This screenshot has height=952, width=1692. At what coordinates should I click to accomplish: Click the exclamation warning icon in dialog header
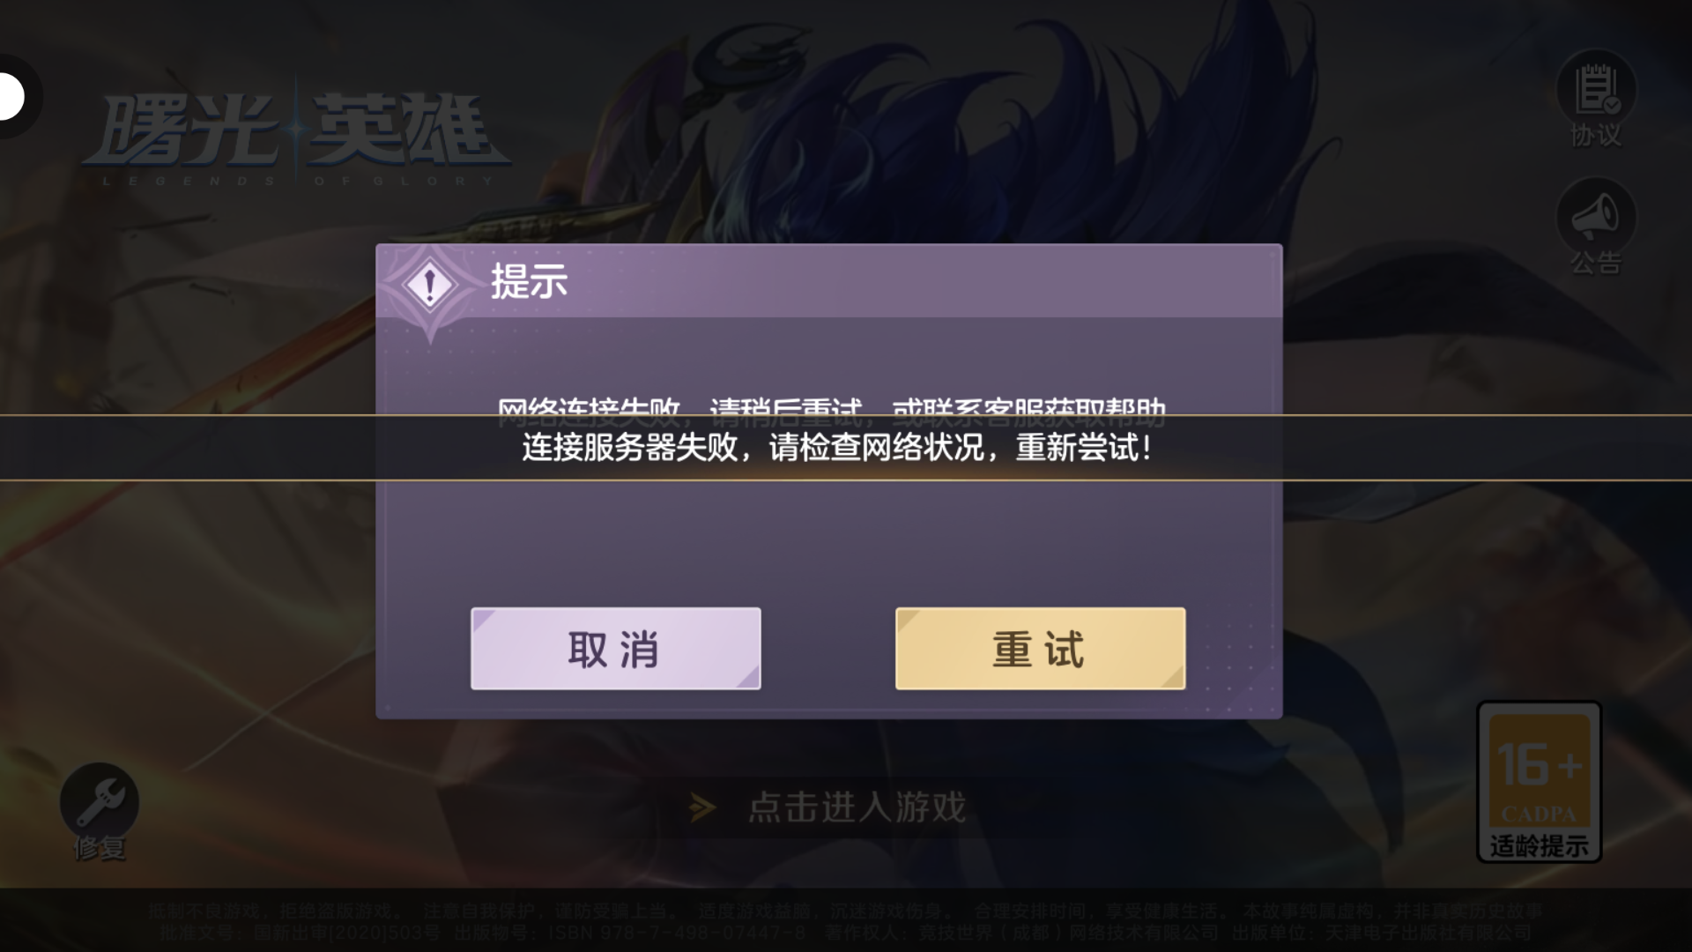point(429,285)
